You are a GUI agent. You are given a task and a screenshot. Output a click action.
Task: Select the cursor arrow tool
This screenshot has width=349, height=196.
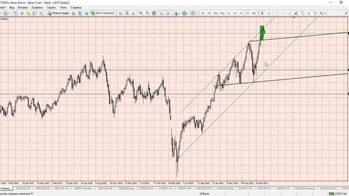[262, 13]
